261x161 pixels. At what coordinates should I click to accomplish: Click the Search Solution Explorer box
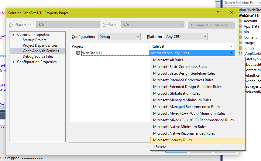pyautogui.click(x=242, y=3)
